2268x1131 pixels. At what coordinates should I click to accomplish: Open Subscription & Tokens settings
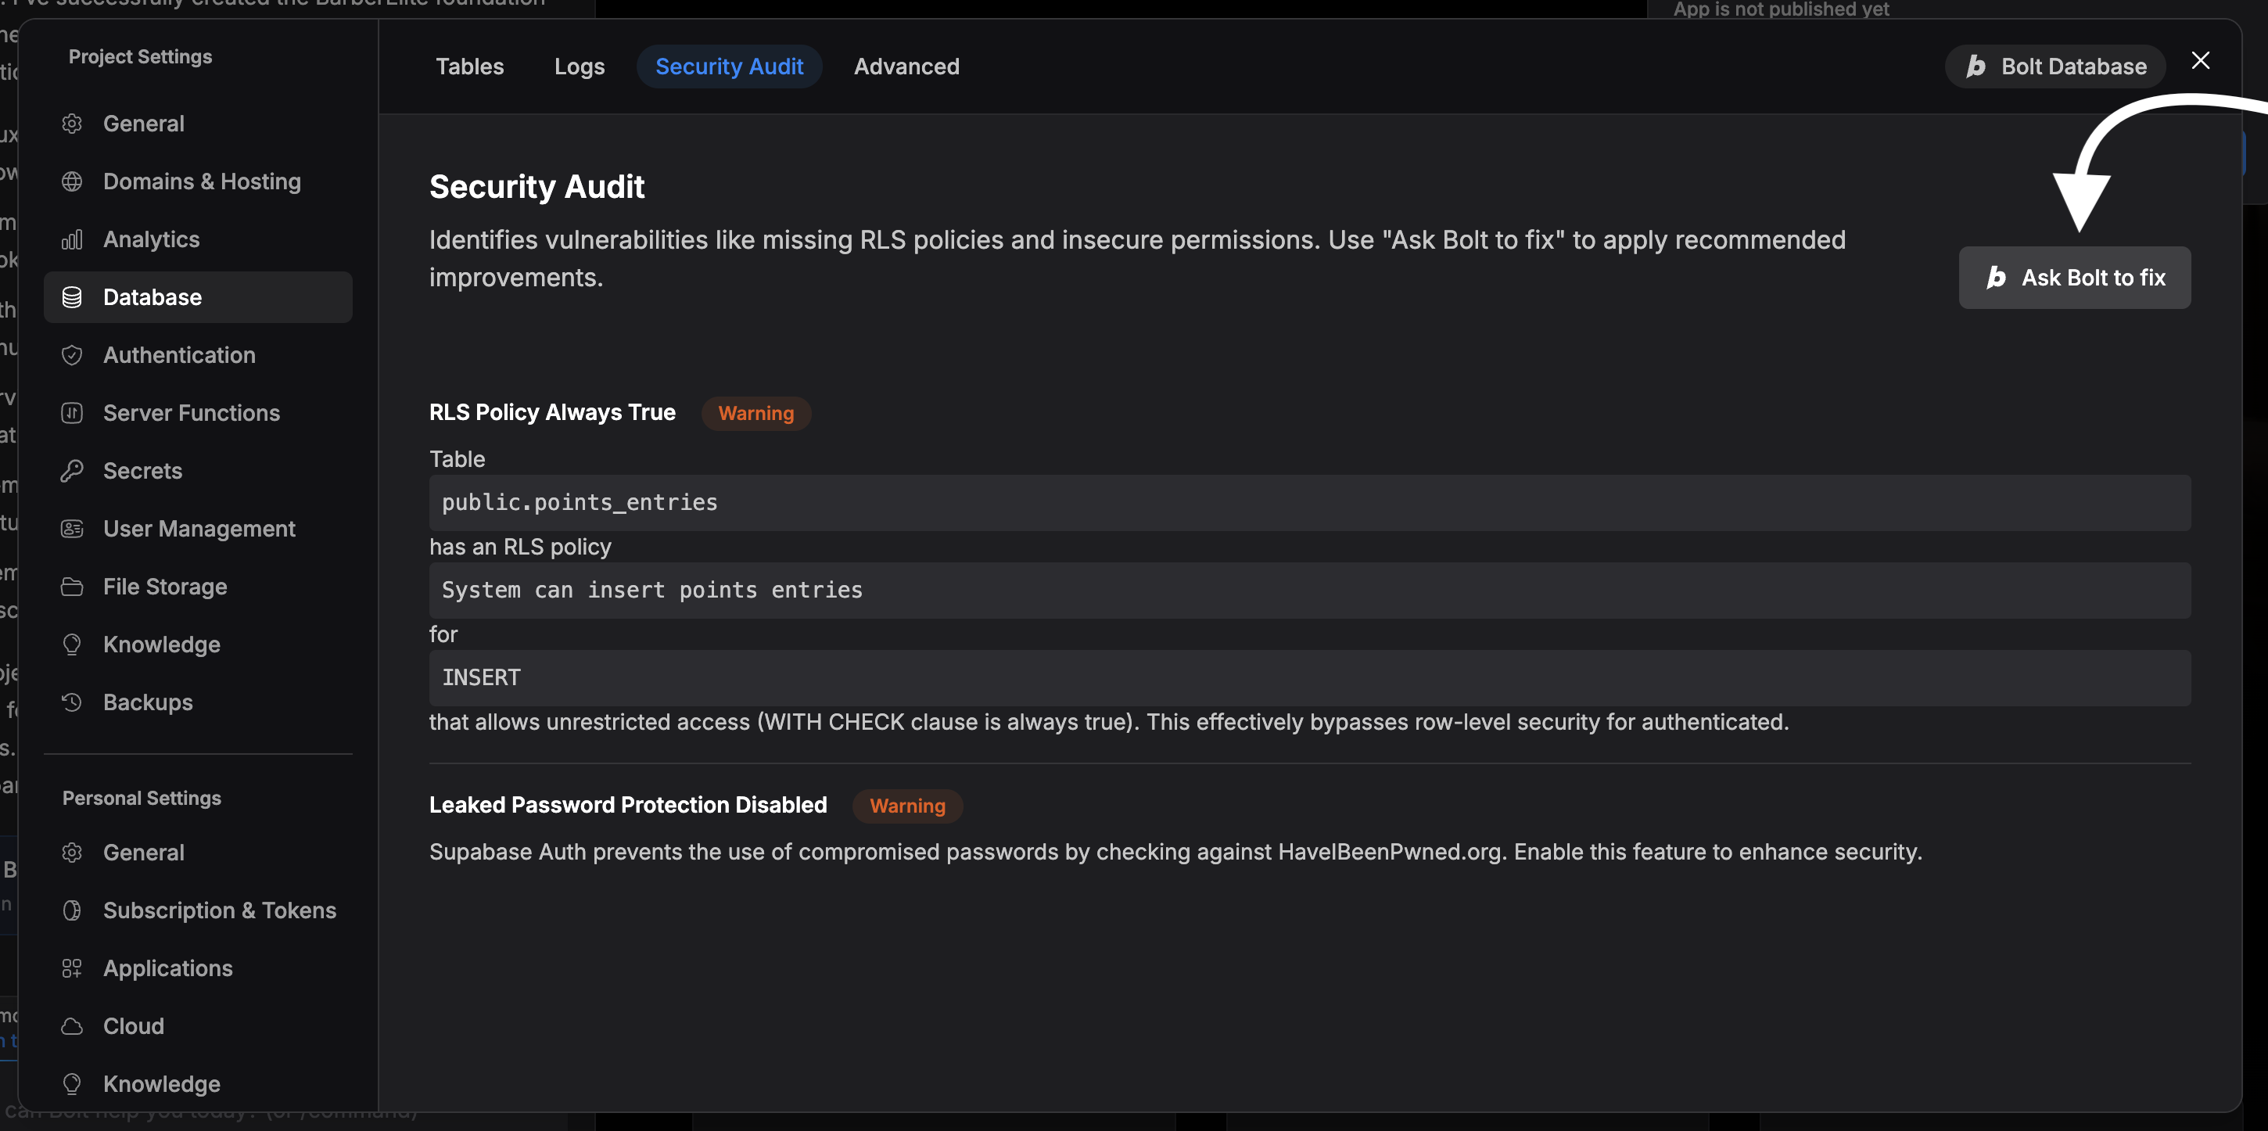tap(219, 910)
